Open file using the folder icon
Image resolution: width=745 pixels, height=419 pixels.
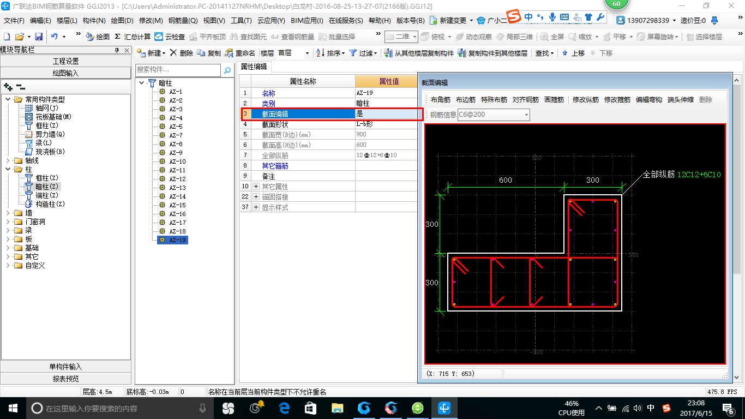(x=19, y=37)
